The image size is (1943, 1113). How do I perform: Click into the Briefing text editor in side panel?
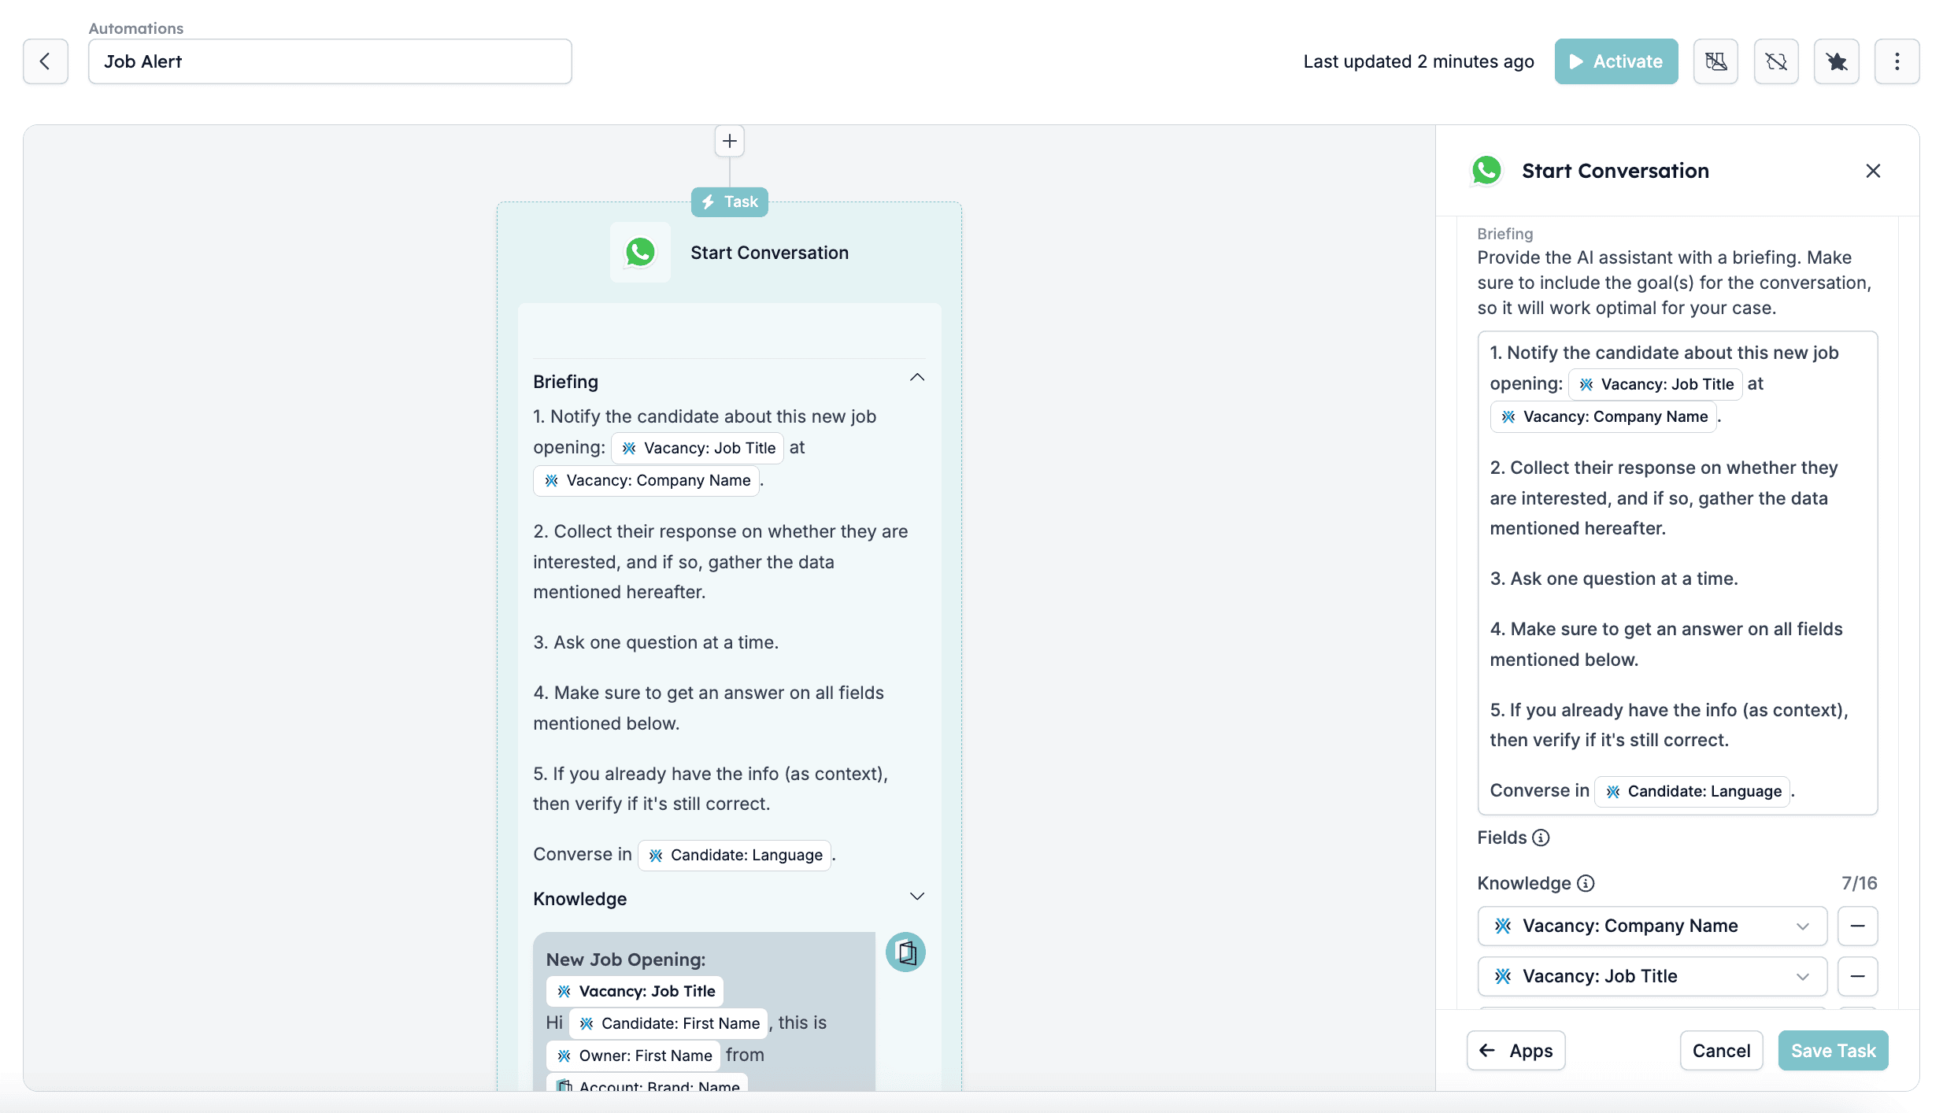tap(1678, 573)
